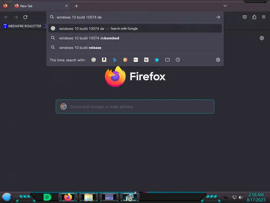
Task: Focus the Search with Google page field
Action: (x=135, y=107)
